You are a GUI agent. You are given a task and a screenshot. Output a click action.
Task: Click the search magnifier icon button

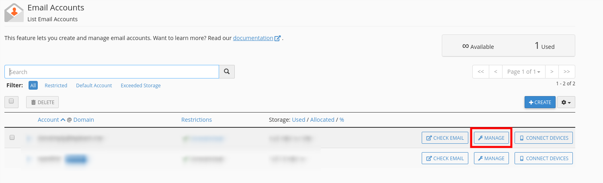[227, 72]
